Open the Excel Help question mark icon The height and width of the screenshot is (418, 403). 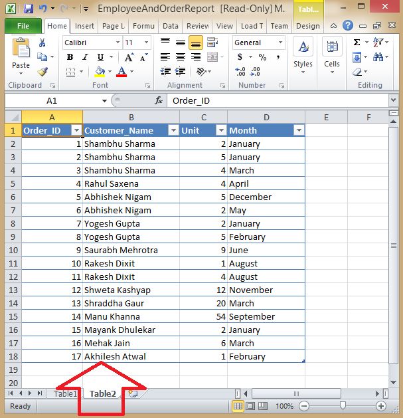348,26
